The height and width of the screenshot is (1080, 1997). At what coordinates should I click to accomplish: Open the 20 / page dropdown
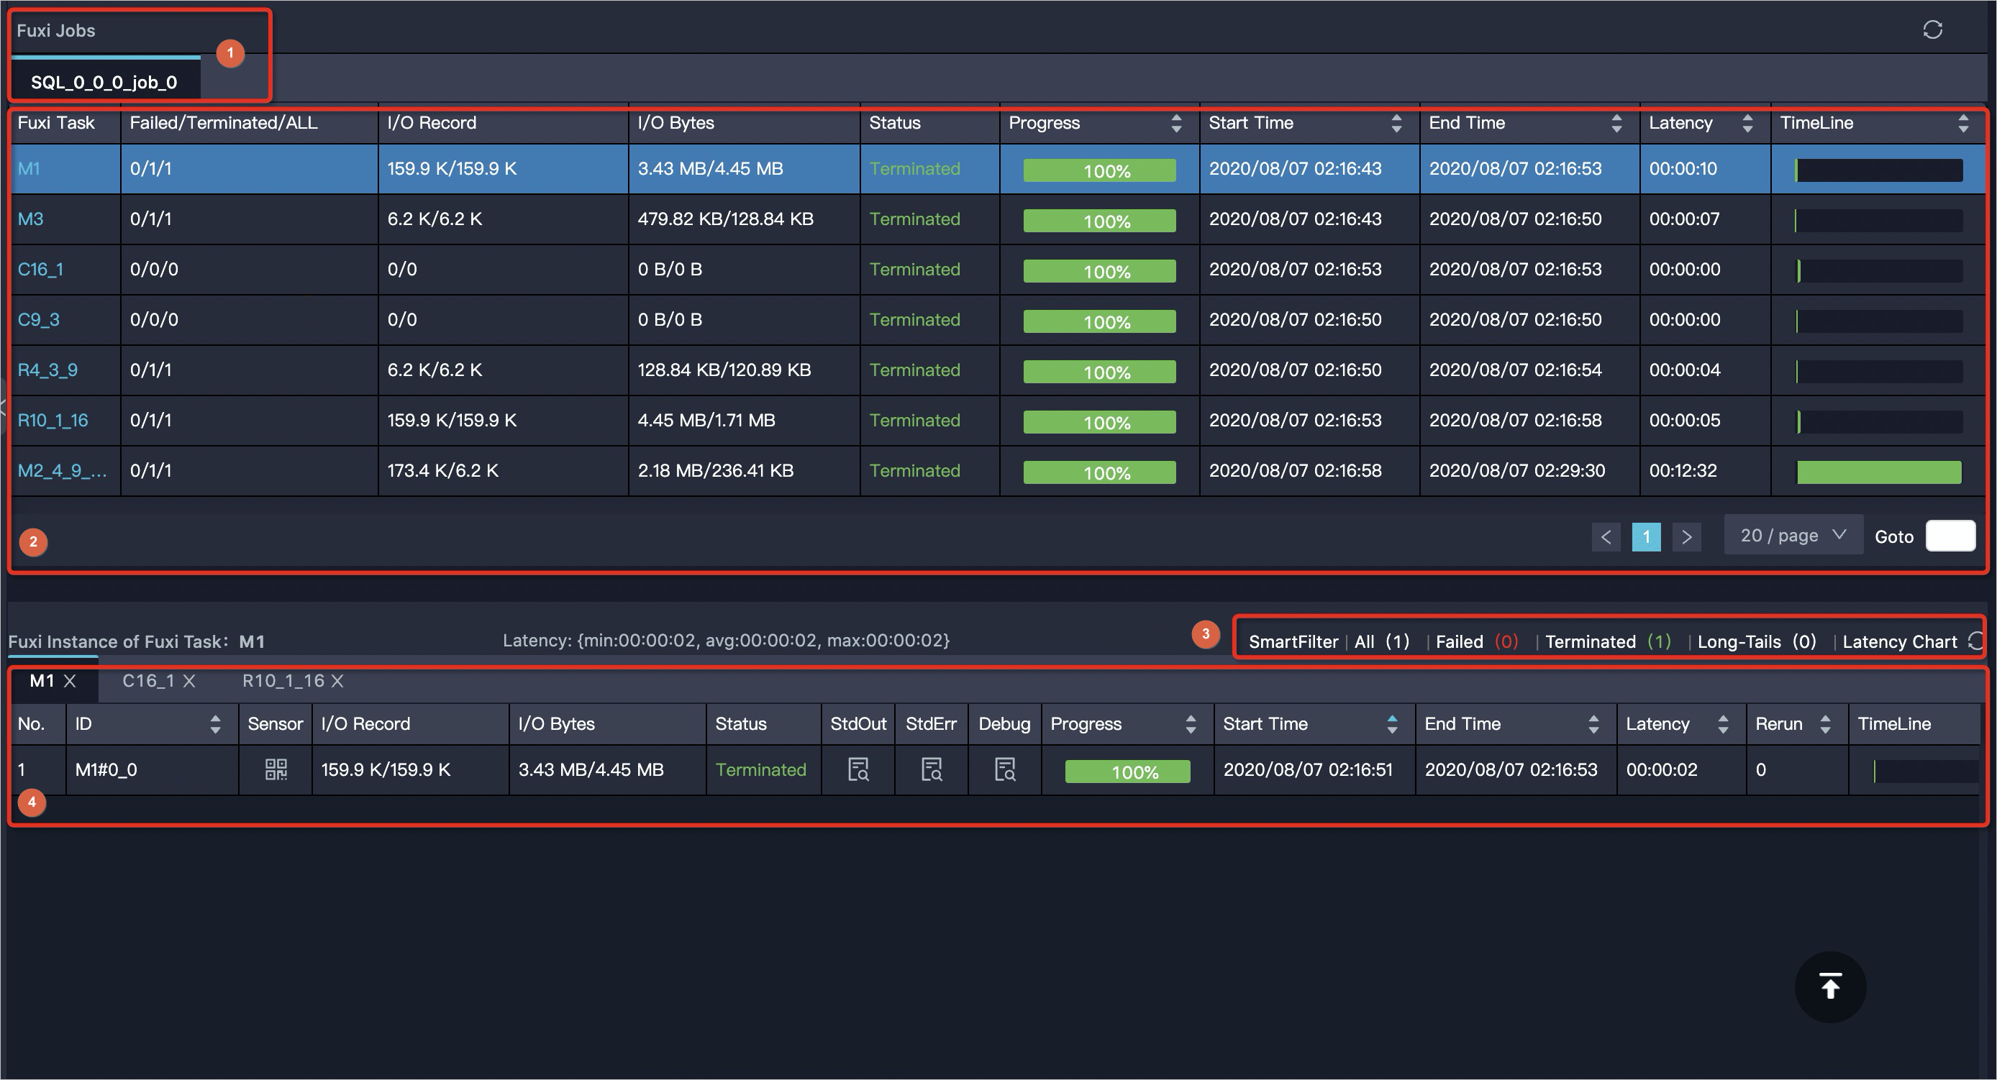tap(1793, 536)
